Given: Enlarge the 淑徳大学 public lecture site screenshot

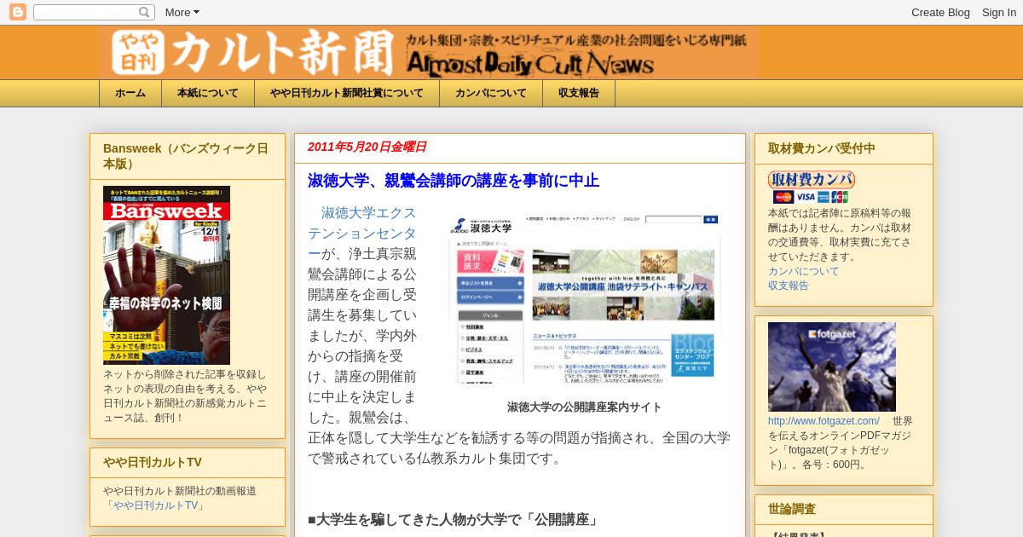Looking at the screenshot, I should click(584, 298).
